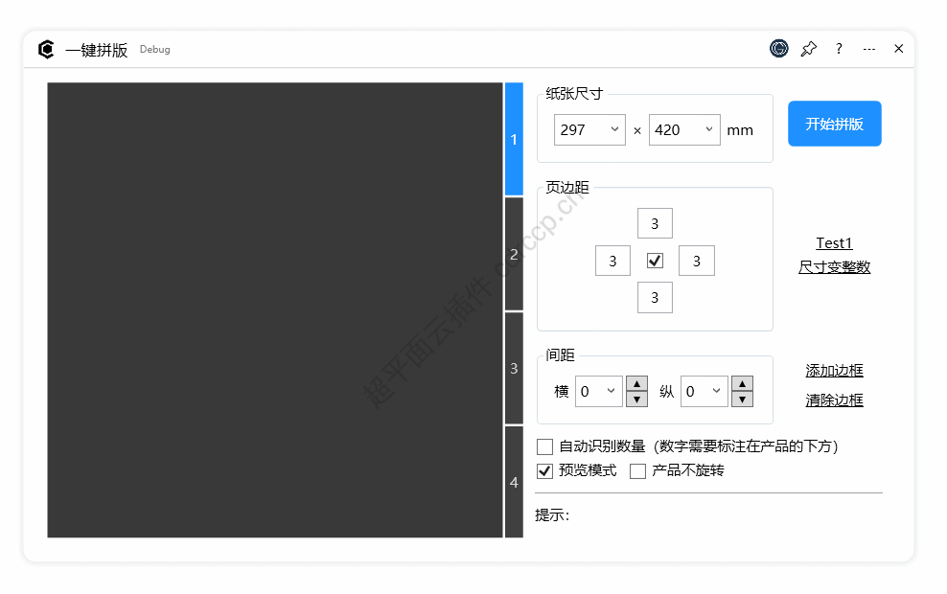This screenshot has height=594, width=947.
Task: Increase 横 spacing with up arrow
Action: tap(637, 383)
